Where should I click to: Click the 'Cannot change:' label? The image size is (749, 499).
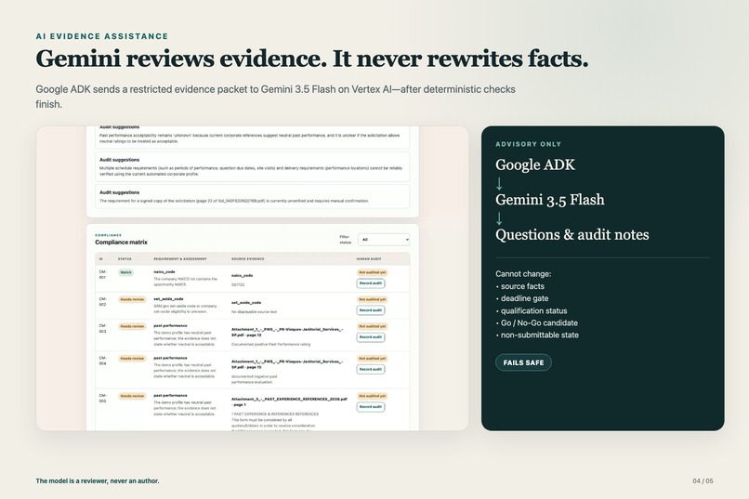(523, 273)
